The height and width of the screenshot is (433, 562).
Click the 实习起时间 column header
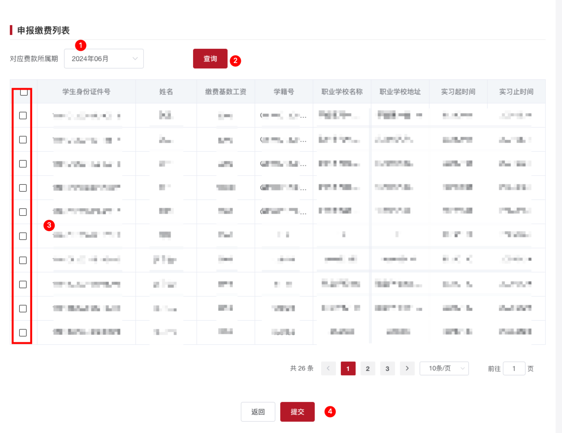(458, 92)
